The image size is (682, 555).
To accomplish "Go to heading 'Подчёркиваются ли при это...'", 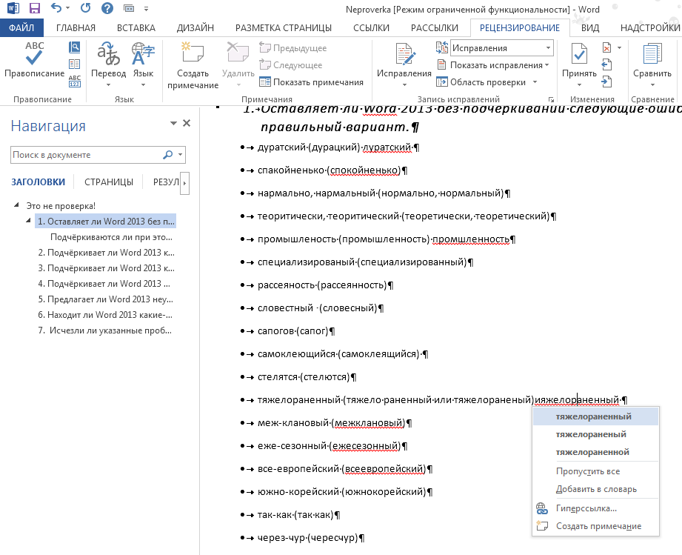I will [x=111, y=237].
